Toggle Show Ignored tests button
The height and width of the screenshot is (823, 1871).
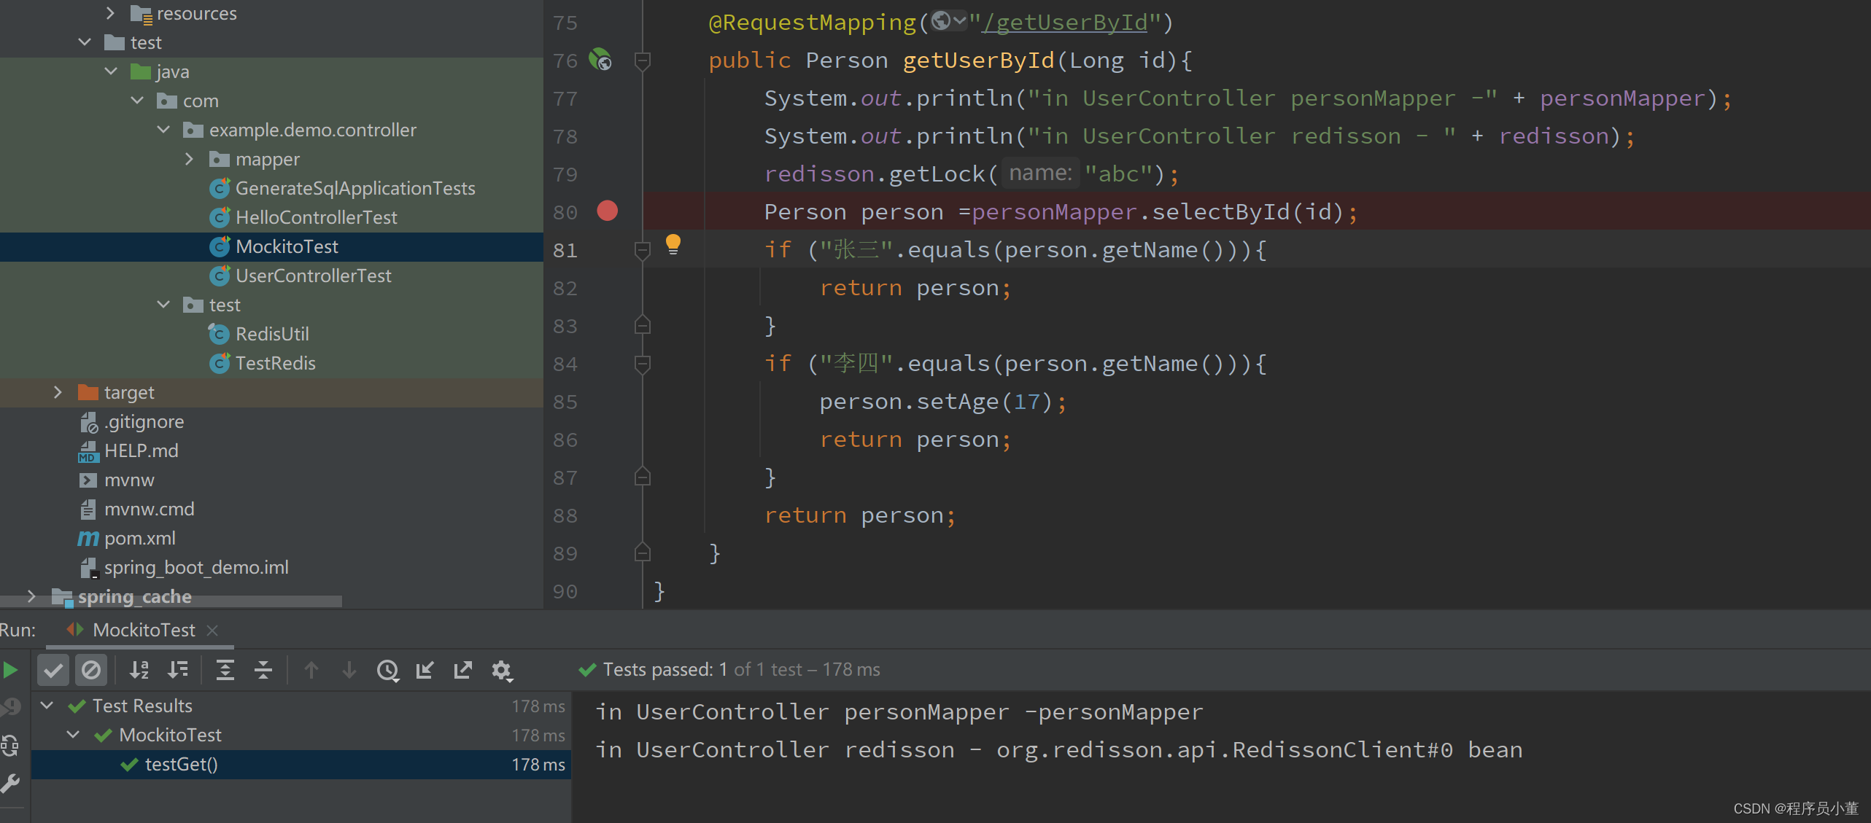point(91,670)
